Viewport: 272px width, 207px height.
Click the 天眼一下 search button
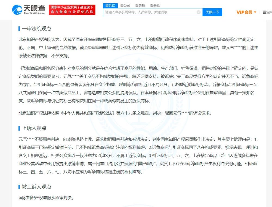tap(212, 12)
